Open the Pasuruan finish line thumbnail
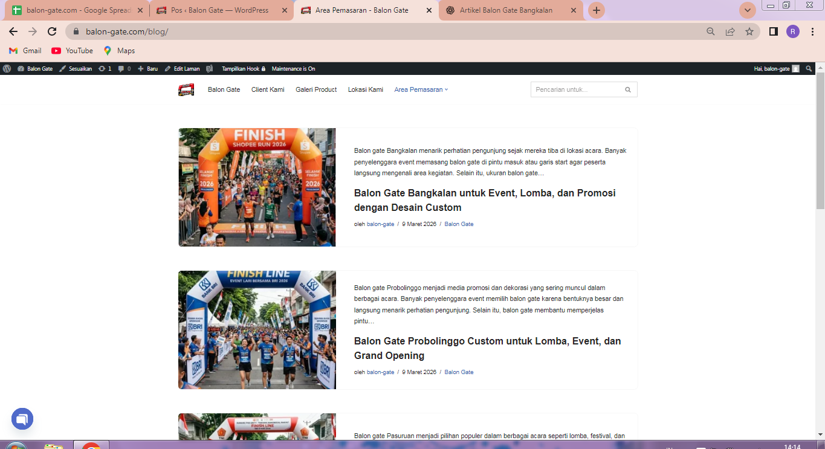The image size is (825, 449). pos(257,427)
